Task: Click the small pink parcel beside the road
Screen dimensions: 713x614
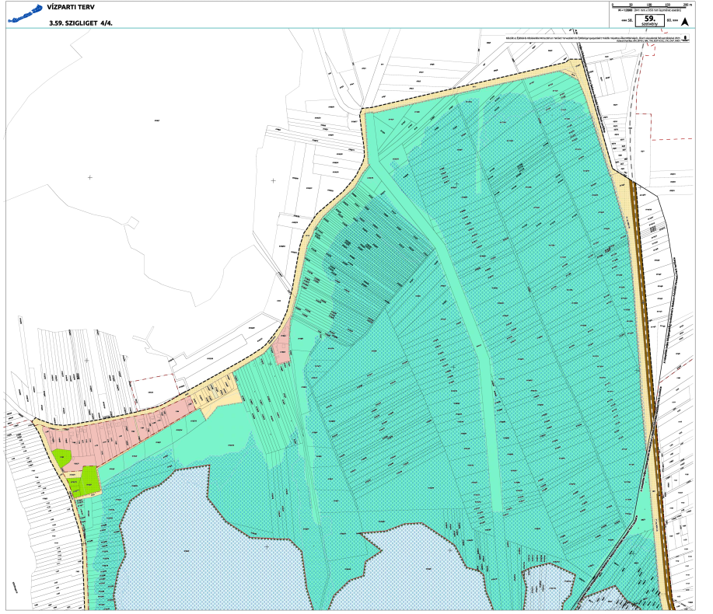Action: tap(283, 344)
